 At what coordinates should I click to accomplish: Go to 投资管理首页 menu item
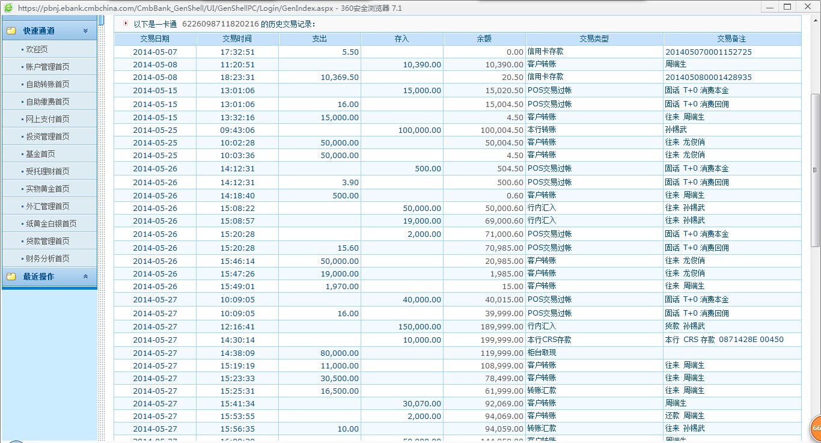pyautogui.click(x=47, y=136)
